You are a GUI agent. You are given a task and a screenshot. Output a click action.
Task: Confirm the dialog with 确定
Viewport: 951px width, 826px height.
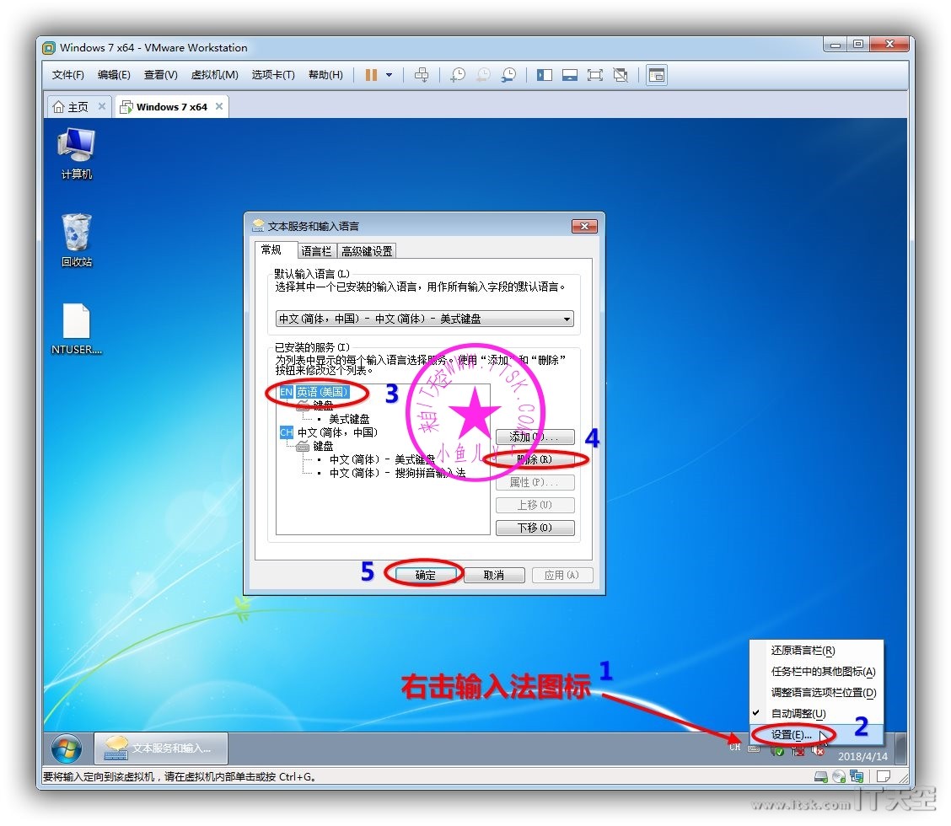425,575
